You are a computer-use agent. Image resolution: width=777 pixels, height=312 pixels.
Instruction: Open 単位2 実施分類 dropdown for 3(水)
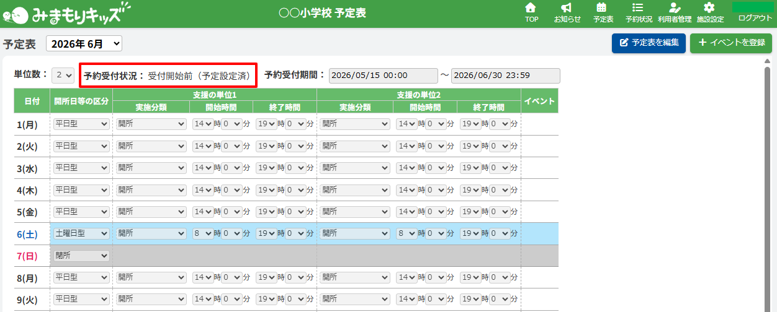[355, 168]
